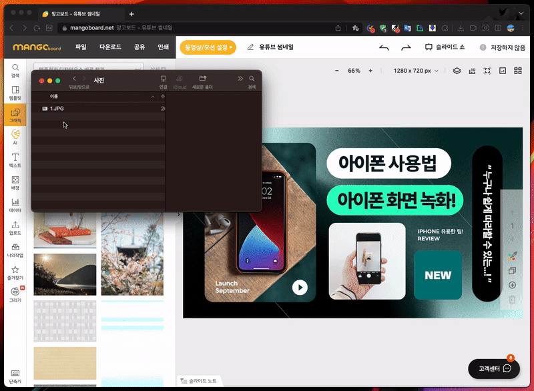This screenshot has height=391, width=534.
Task: Open the 파일 menu
Action: tap(81, 47)
